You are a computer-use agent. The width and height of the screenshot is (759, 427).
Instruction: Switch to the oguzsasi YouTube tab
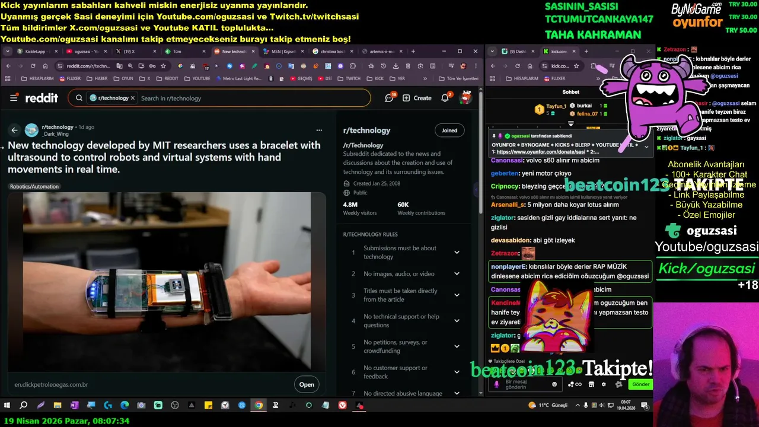(x=87, y=52)
